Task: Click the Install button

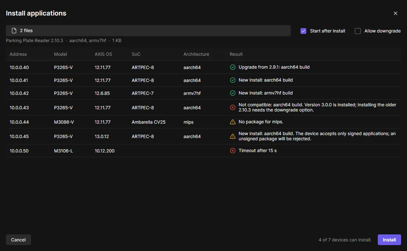Action: [389, 240]
